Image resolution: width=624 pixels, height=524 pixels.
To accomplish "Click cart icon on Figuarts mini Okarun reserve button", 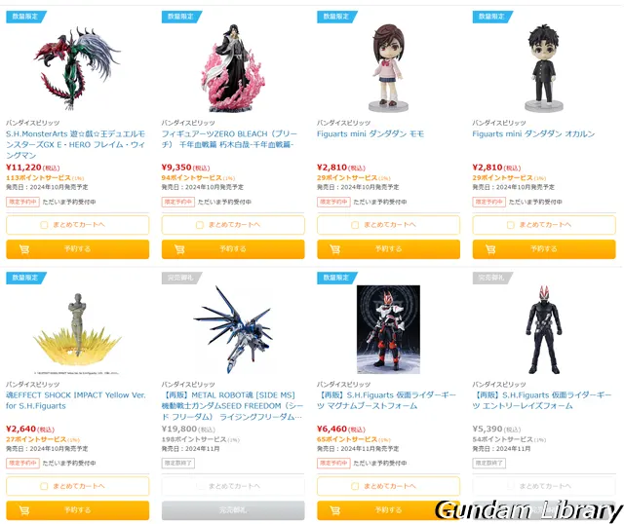I will [490, 249].
